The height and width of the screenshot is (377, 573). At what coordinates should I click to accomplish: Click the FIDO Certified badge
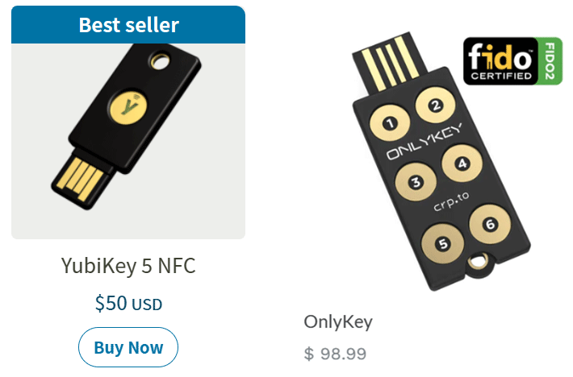(512, 61)
